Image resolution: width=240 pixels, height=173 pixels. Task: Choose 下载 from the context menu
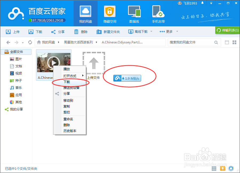70,82
